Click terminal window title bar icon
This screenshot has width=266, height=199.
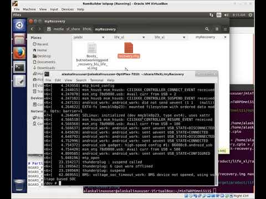pyautogui.click(x=47, y=74)
